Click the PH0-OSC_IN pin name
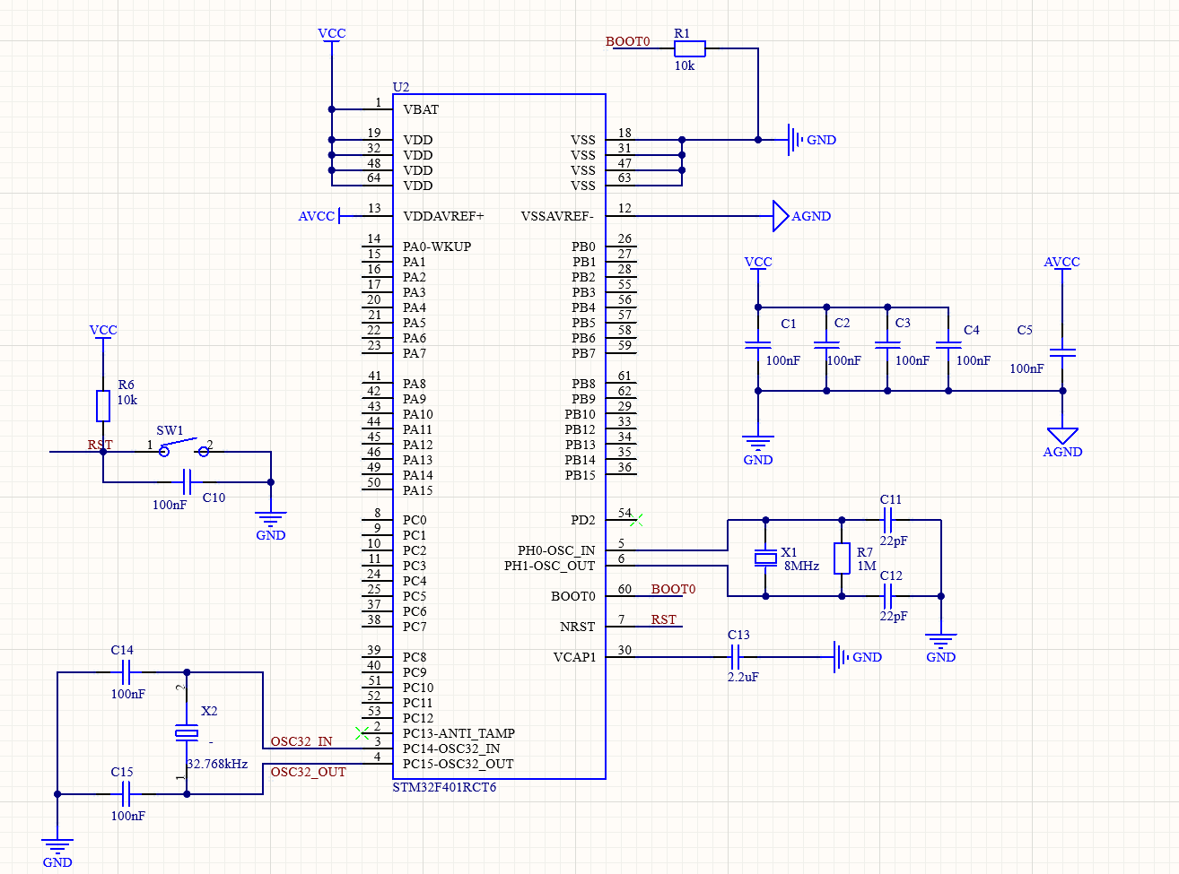Viewport: 1179px width, 874px height. tap(556, 550)
